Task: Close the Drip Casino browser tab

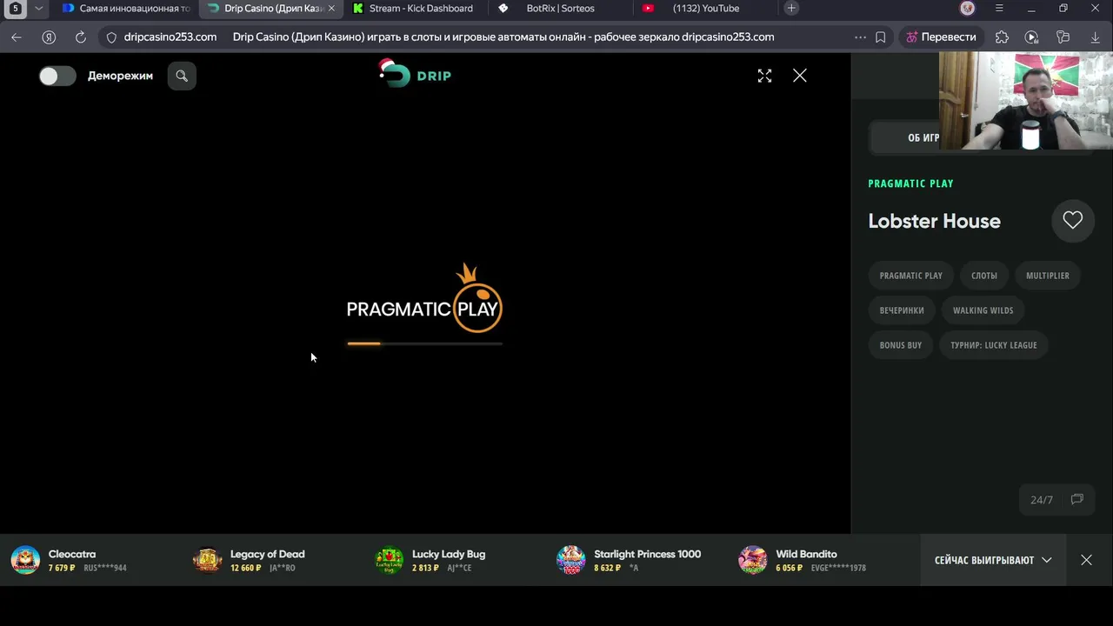Action: click(330, 9)
